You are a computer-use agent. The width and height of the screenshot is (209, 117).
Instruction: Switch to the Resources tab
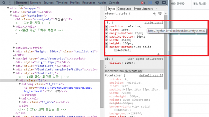pyautogui.click(x=89, y=3)
